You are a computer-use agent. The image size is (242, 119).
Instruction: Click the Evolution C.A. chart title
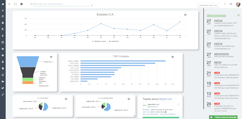[x=106, y=15]
